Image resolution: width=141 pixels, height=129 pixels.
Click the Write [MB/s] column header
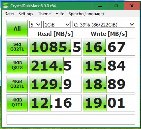pos(109,34)
